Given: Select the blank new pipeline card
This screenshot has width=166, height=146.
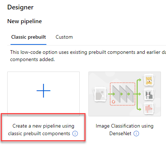Looking at the screenshot, I should point(43,94).
